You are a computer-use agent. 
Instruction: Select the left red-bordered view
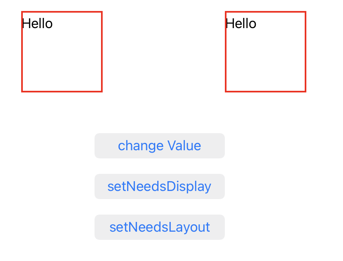point(62,52)
